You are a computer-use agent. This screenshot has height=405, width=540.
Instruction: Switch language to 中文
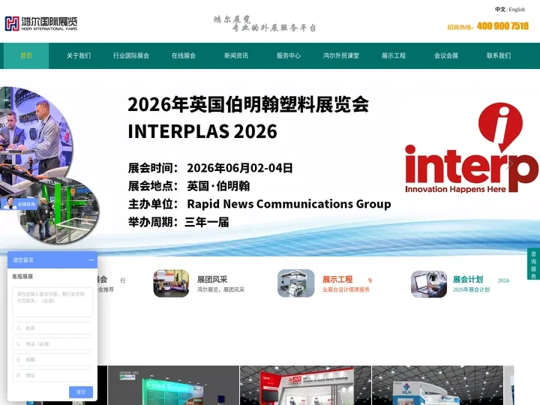coord(500,9)
